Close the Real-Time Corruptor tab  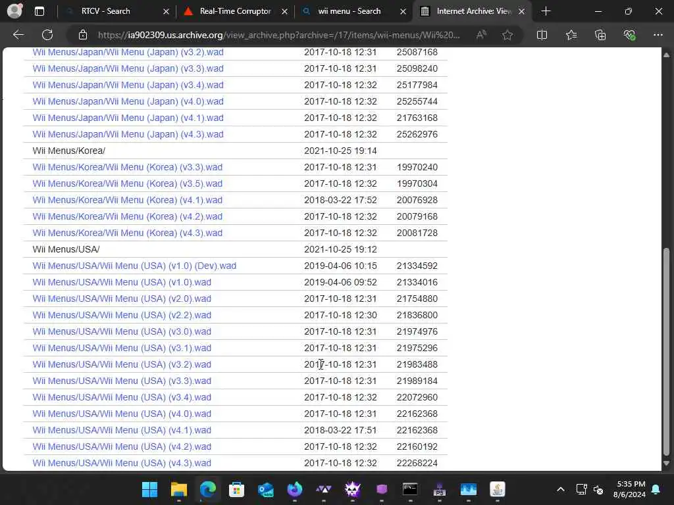tap(284, 12)
